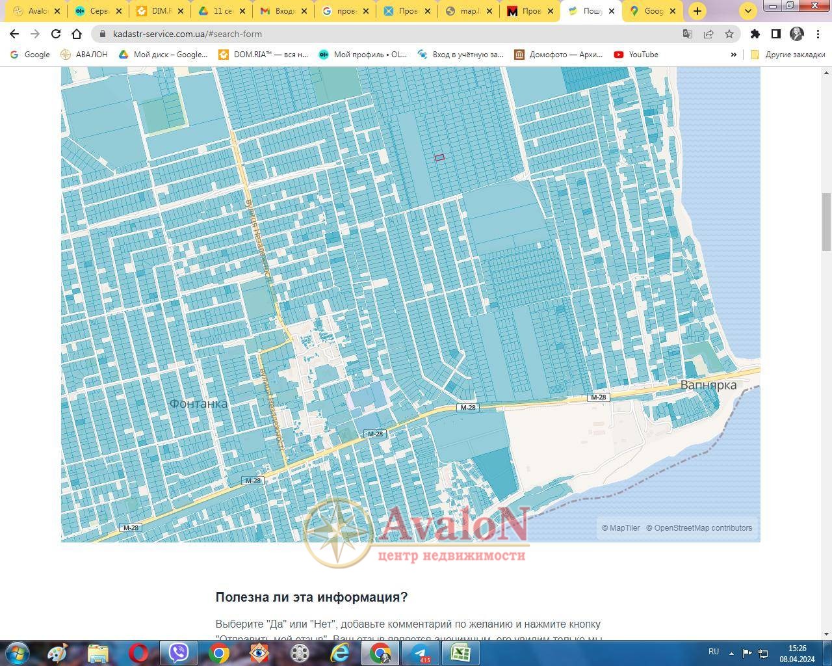Reload the page with the refresh icon
This screenshot has height=666, width=832.
(56, 34)
